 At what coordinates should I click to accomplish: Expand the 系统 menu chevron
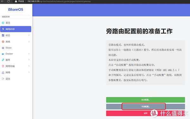click(x=29, y=42)
